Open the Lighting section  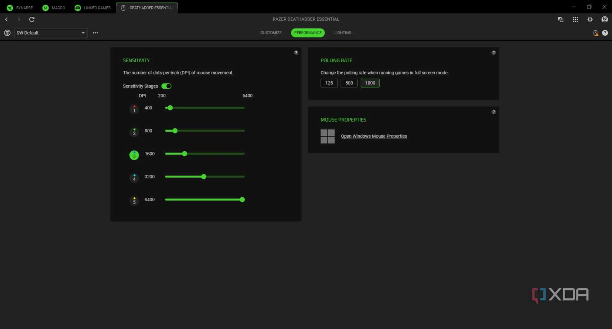coord(343,33)
